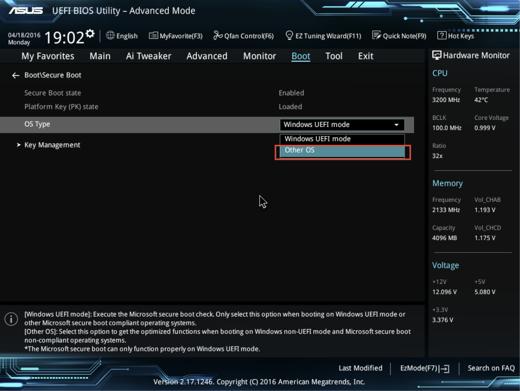This screenshot has height=391, width=520.
Task: Click the Secure Boot state label
Action: [53, 93]
